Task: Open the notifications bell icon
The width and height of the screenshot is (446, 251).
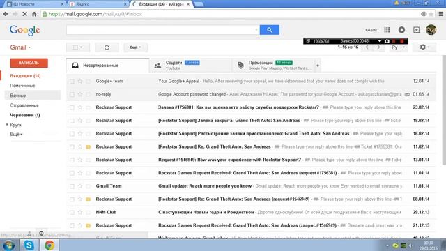Action: (x=401, y=29)
